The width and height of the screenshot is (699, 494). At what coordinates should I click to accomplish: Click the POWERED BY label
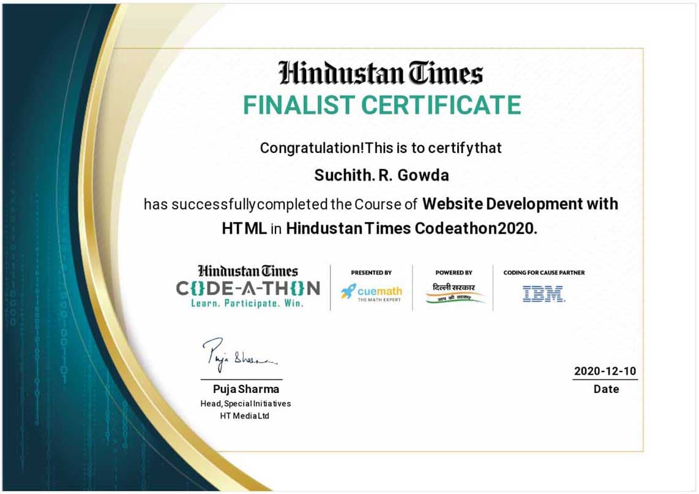pos(454,272)
